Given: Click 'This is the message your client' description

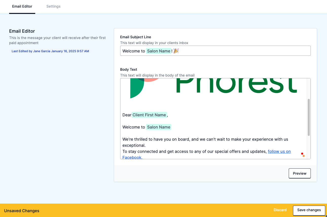Looking at the screenshot, I should tap(58, 40).
